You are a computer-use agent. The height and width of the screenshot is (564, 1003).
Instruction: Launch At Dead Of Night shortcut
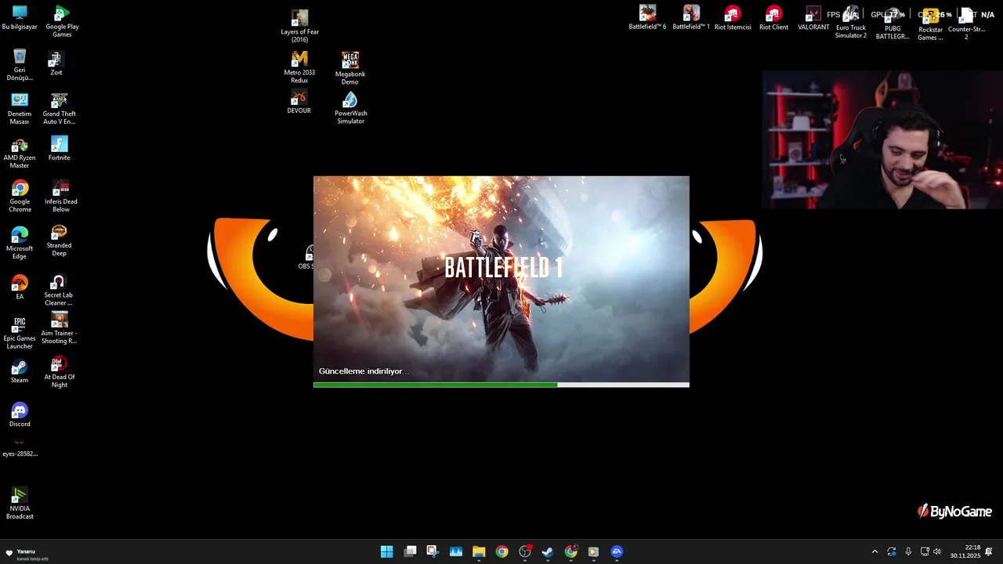(x=60, y=372)
